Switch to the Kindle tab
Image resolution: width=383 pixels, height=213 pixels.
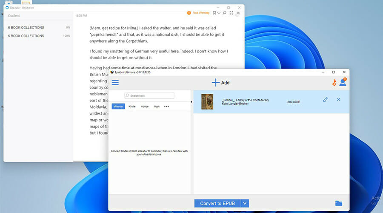click(x=132, y=106)
